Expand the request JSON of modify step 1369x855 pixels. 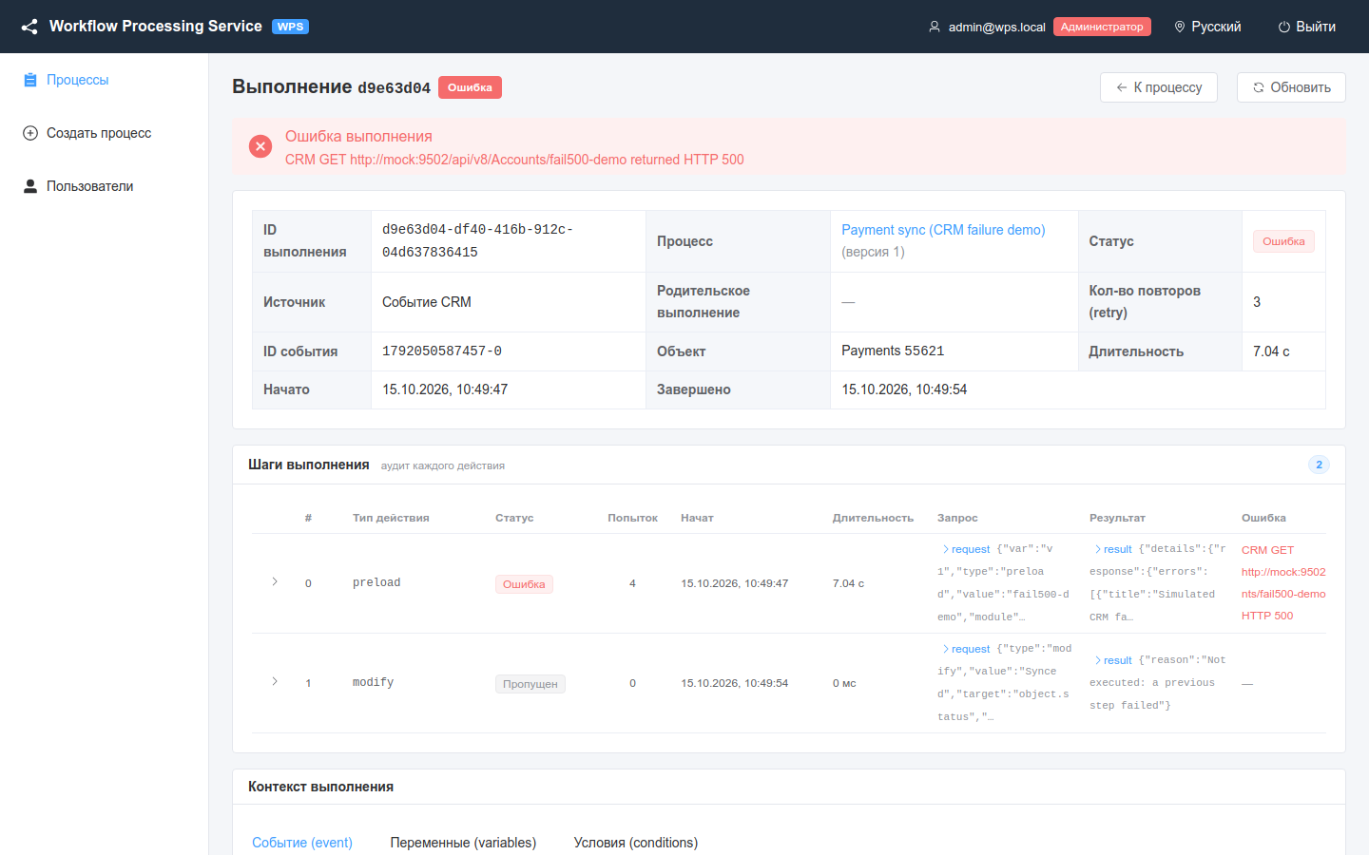[966, 649]
